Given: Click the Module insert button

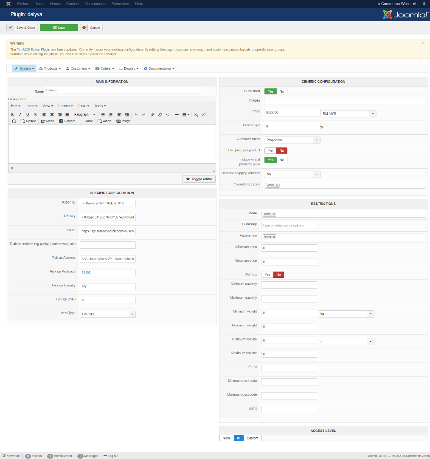Looking at the screenshot, I should click(x=28, y=121).
